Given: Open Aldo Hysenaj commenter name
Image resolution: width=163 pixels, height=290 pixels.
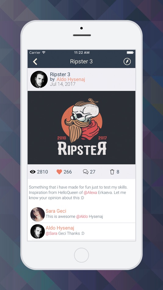Looking at the screenshot, I should [60, 228].
